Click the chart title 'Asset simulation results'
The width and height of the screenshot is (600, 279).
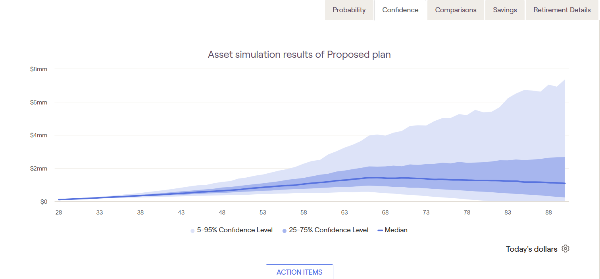[x=299, y=55]
